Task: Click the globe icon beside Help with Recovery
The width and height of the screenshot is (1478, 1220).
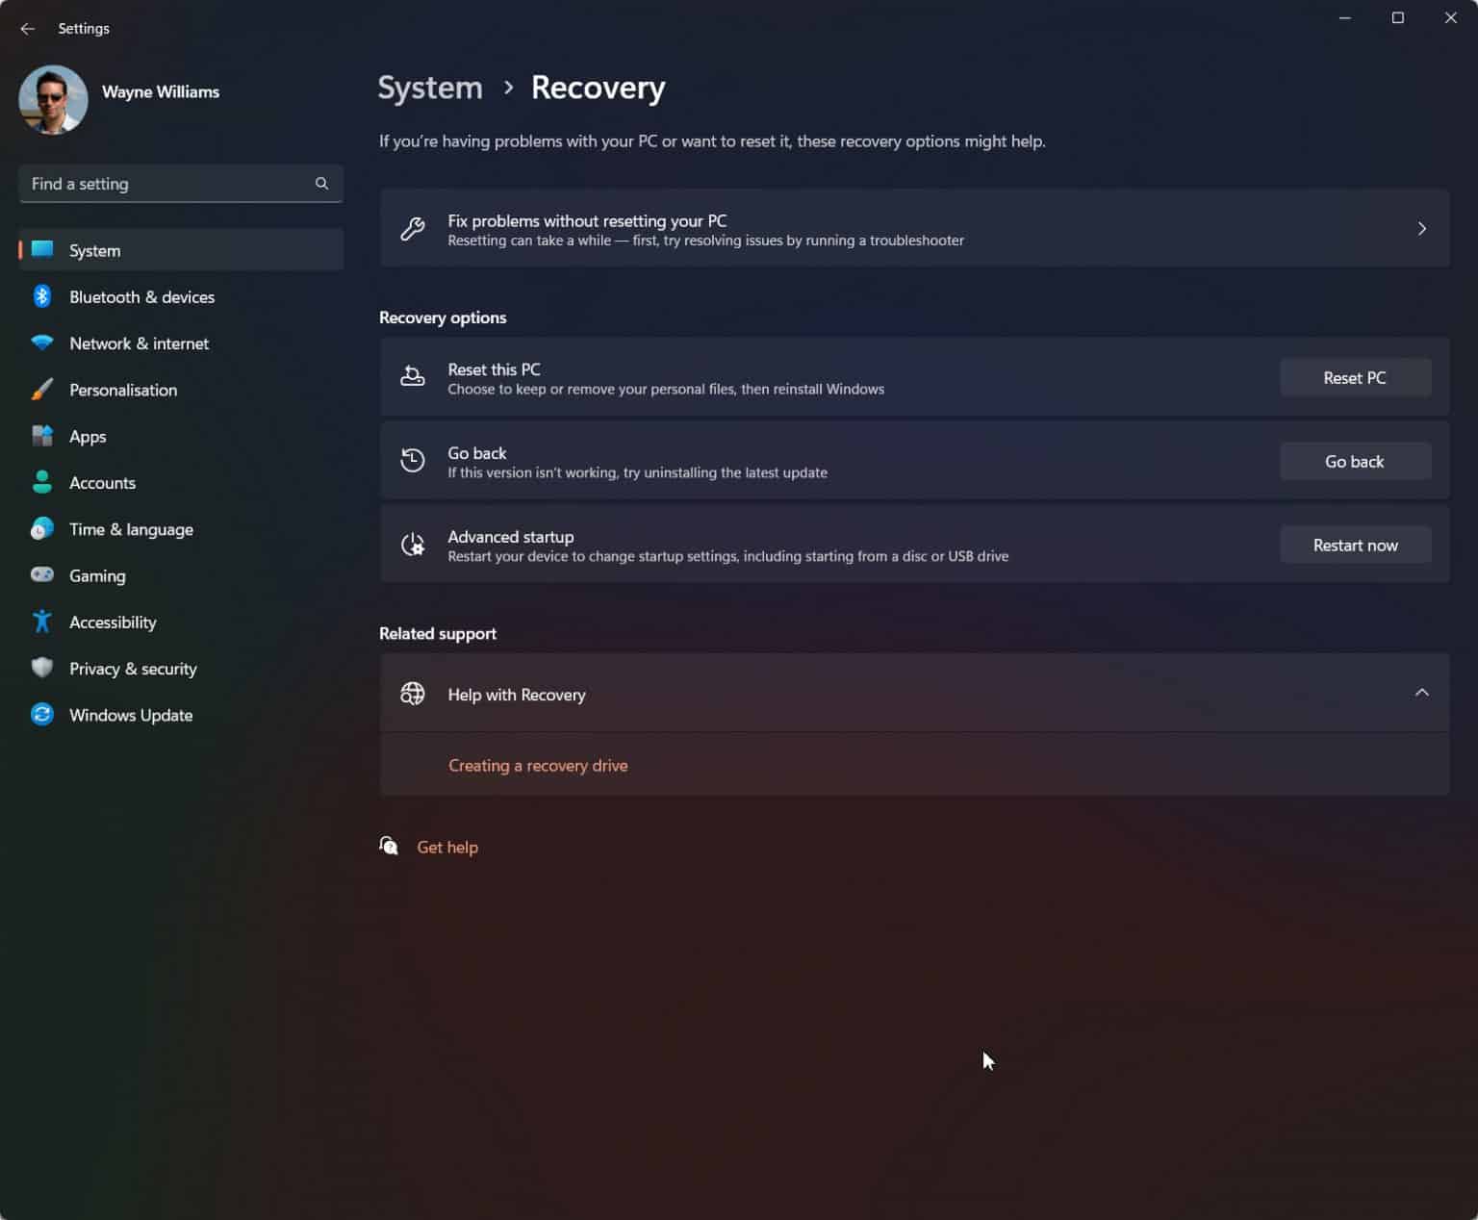Action: [x=413, y=693]
